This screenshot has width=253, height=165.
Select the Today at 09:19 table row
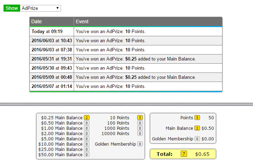(126, 31)
